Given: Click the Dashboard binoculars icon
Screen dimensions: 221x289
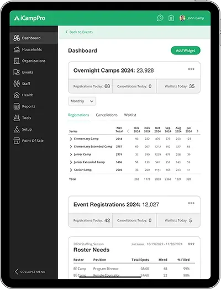Looking at the screenshot, I should pyautogui.click(x=17, y=38).
